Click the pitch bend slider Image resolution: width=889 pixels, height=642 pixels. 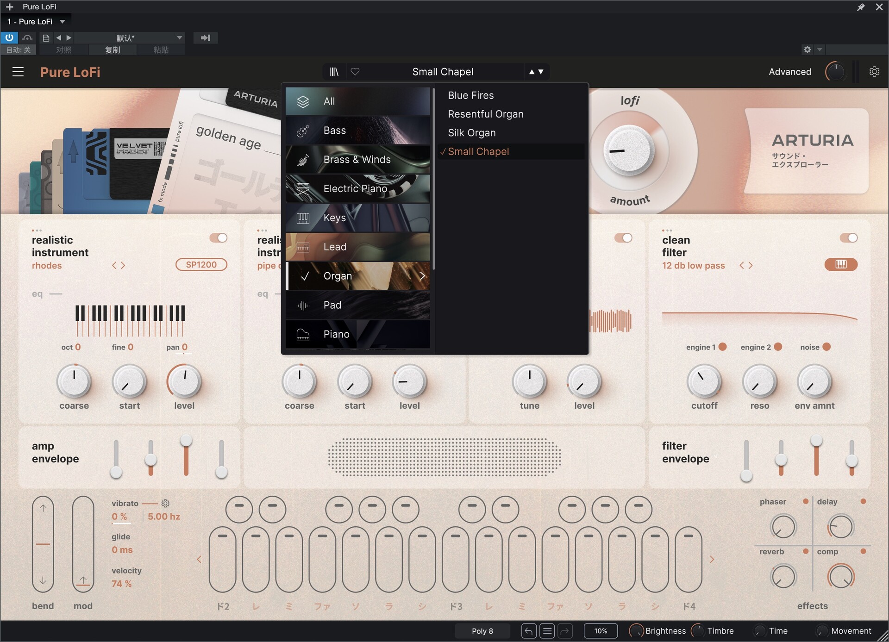coord(43,544)
